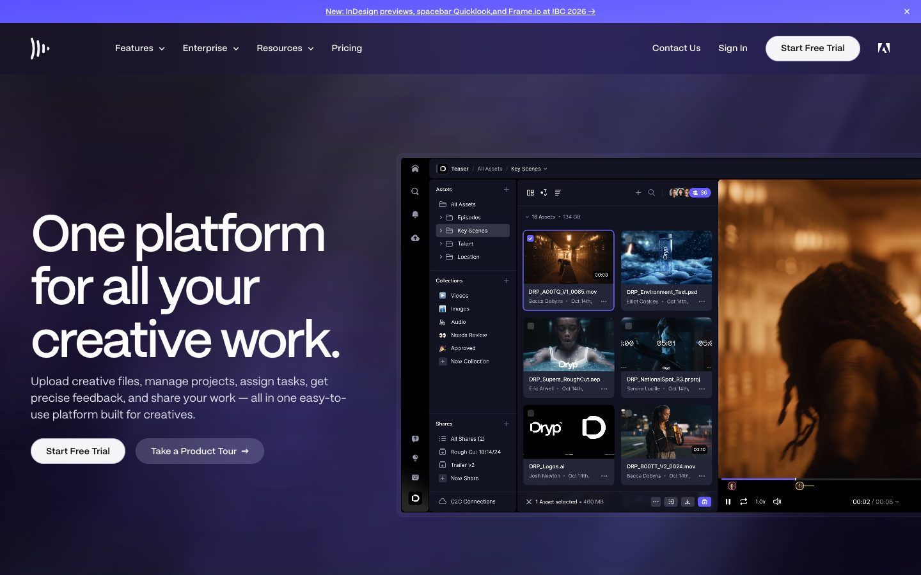The image size is (921, 575).
Task: Click the grid layout view icon
Action: 530,192
